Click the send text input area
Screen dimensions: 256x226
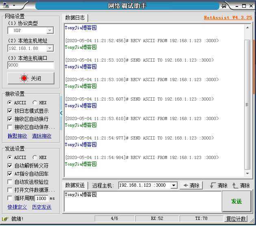(143, 201)
